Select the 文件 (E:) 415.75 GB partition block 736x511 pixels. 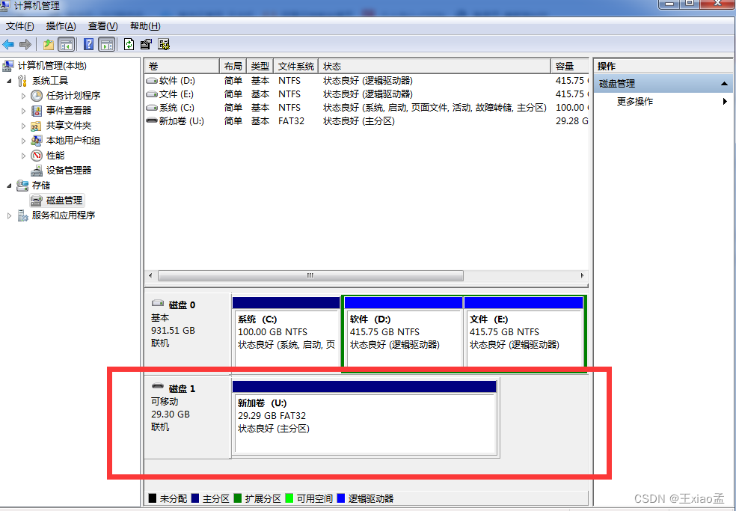524,331
